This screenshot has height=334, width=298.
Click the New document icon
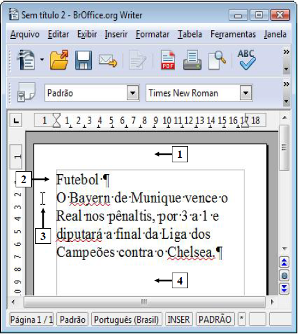tap(26, 60)
